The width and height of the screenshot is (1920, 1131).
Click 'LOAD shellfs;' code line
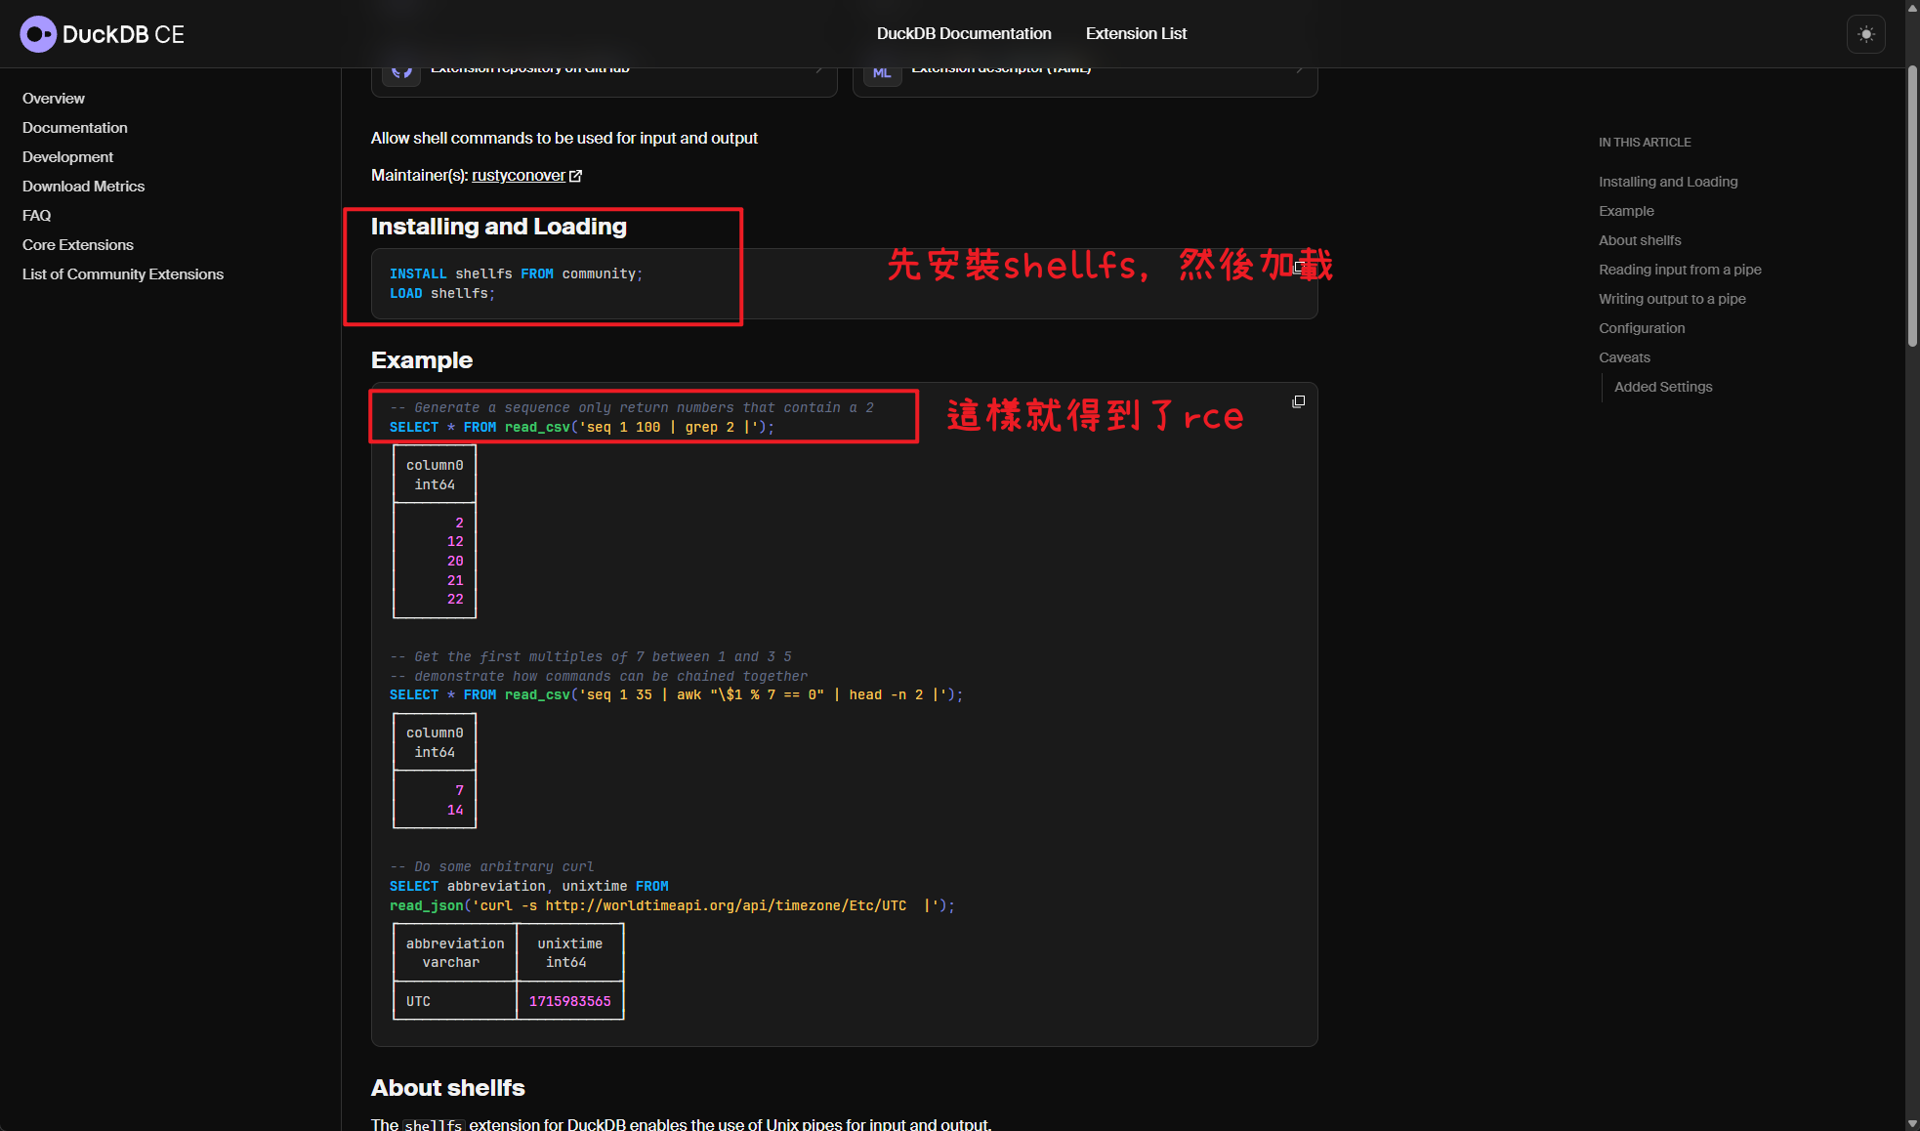click(442, 294)
